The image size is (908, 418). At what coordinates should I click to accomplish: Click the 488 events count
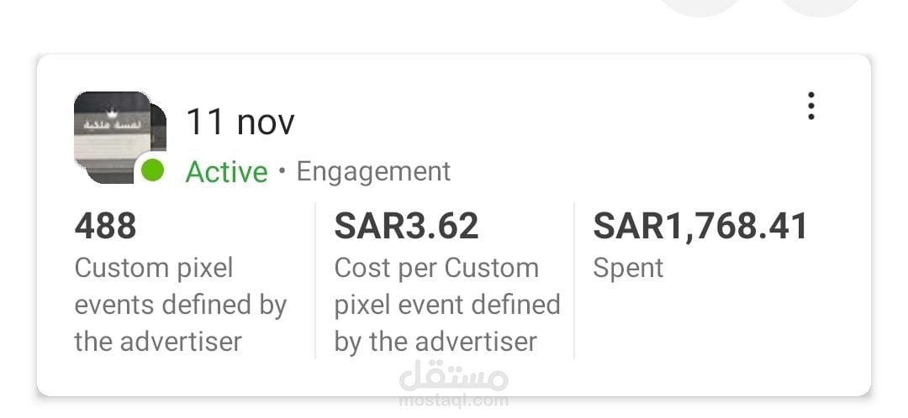[x=106, y=226]
